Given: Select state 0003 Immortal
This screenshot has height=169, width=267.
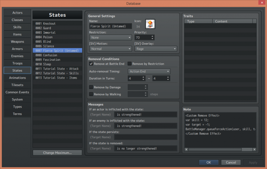Looking at the screenshot, I should (x=57, y=32).
